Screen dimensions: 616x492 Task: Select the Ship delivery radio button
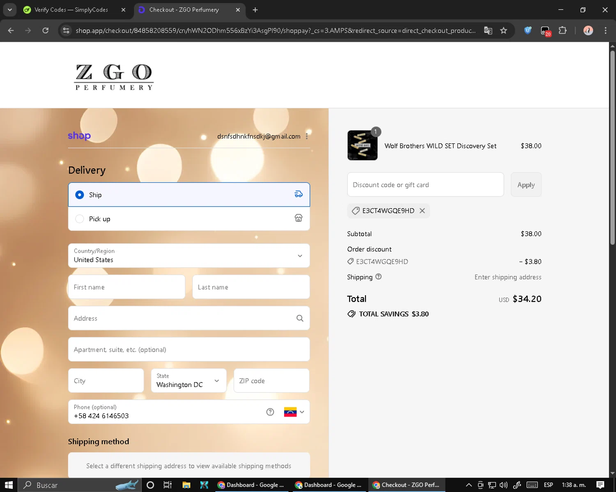80,195
